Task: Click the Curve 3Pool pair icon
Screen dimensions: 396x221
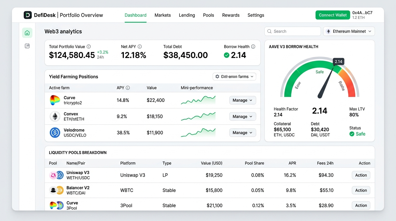Action: click(56, 205)
